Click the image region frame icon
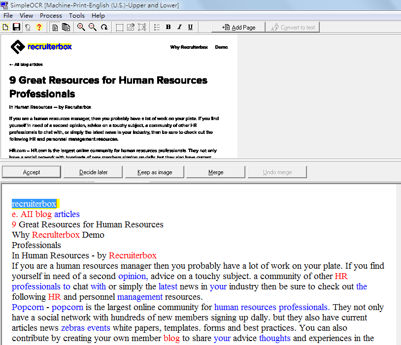This screenshot has width=401, height=345. click(119, 27)
